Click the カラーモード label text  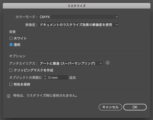[x=26, y=17]
